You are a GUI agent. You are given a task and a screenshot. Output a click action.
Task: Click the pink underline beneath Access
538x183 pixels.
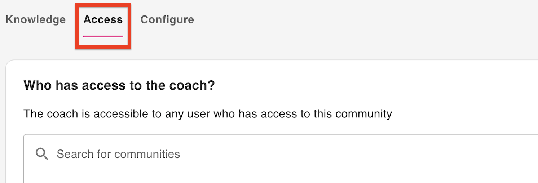pyautogui.click(x=103, y=36)
